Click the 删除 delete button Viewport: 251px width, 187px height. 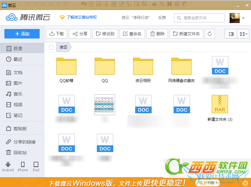click(x=157, y=34)
